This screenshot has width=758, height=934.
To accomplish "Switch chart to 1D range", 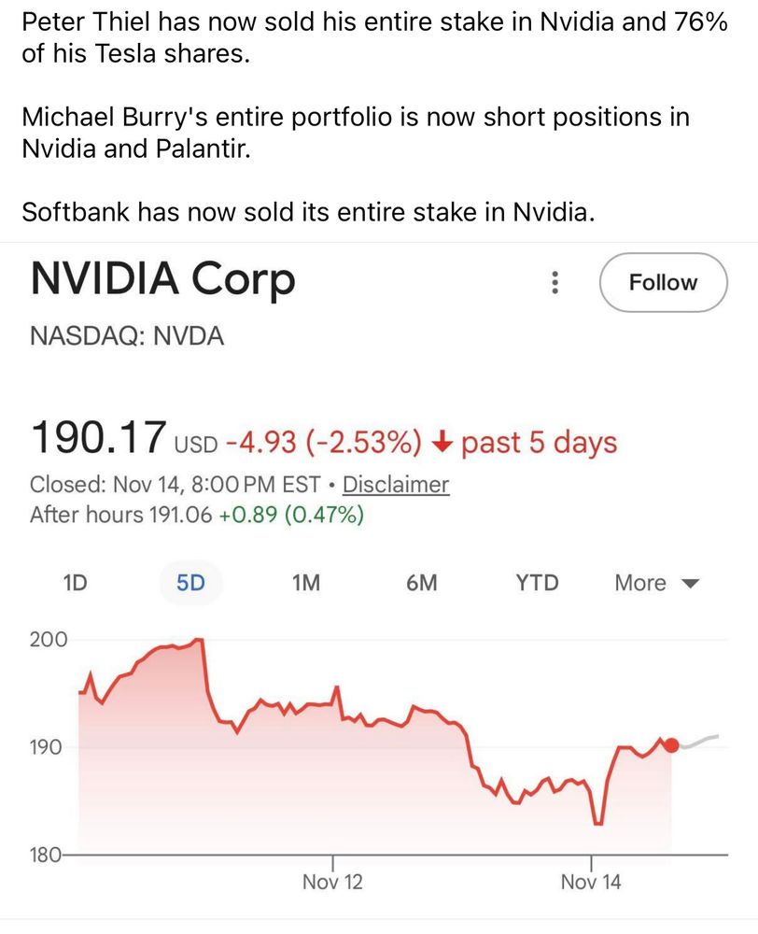I will click(x=75, y=583).
